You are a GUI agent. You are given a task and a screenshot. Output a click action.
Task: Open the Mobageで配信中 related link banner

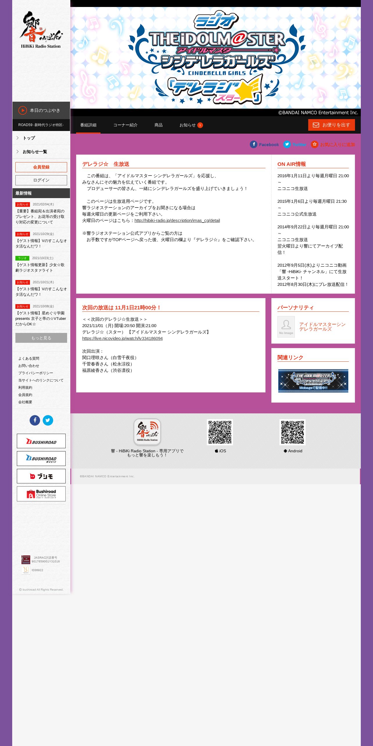point(313,381)
